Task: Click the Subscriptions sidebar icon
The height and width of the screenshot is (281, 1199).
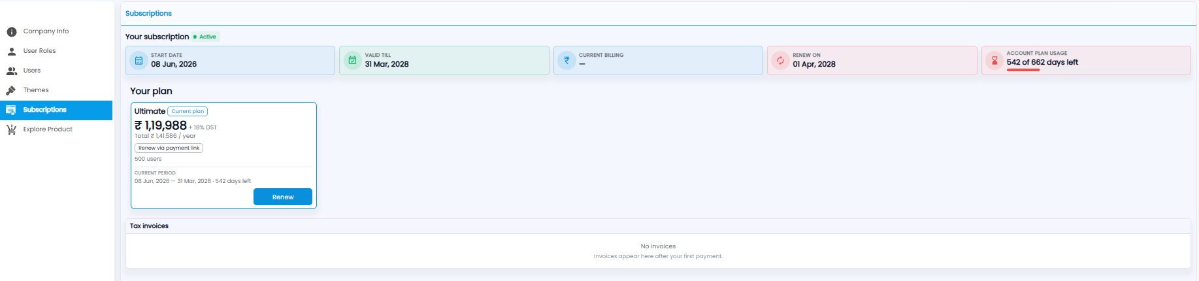Action: (x=11, y=110)
